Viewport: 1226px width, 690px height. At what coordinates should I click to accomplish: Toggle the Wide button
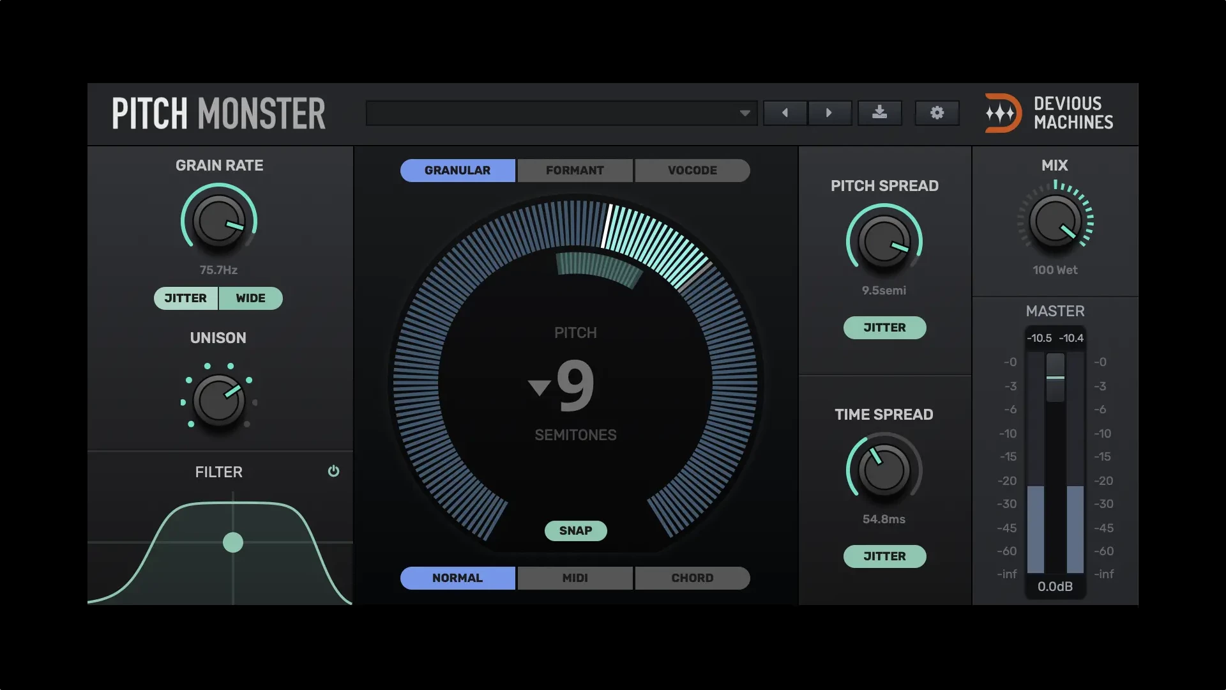pyautogui.click(x=251, y=298)
